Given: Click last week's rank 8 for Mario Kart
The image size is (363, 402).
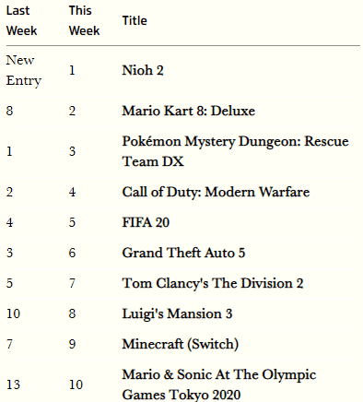Looking at the screenshot, I should 9,111.
